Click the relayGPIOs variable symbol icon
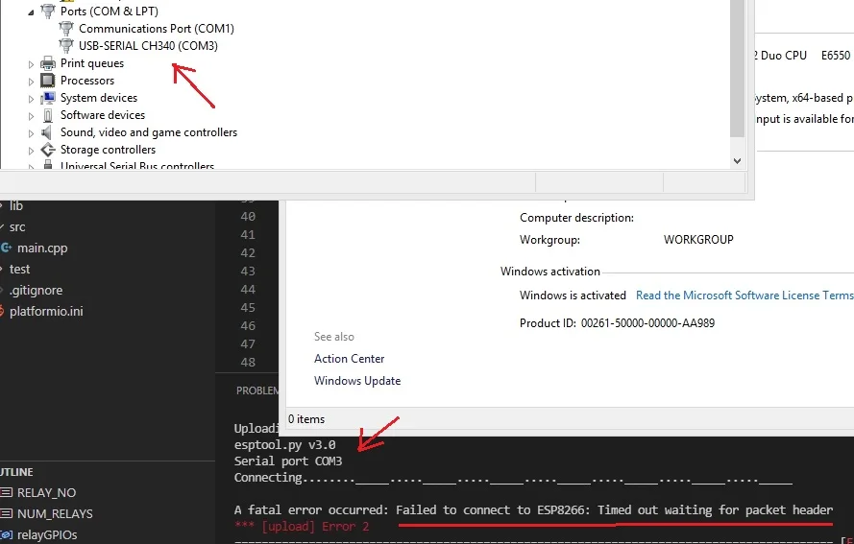This screenshot has height=544, width=854. [x=6, y=534]
